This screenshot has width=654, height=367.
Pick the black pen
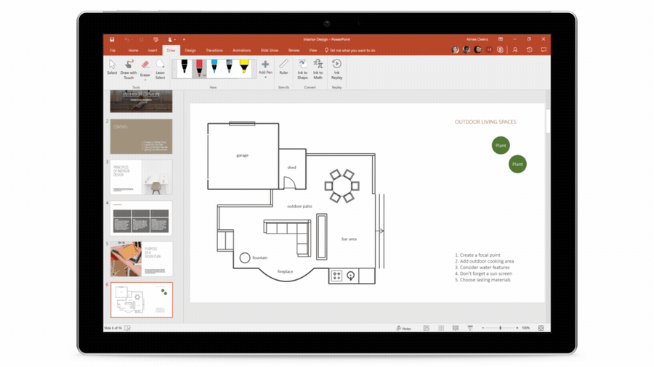(x=184, y=67)
